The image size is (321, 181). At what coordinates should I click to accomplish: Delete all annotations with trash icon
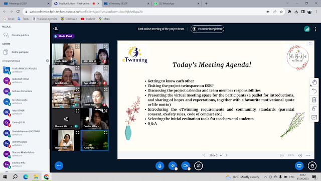314,100
